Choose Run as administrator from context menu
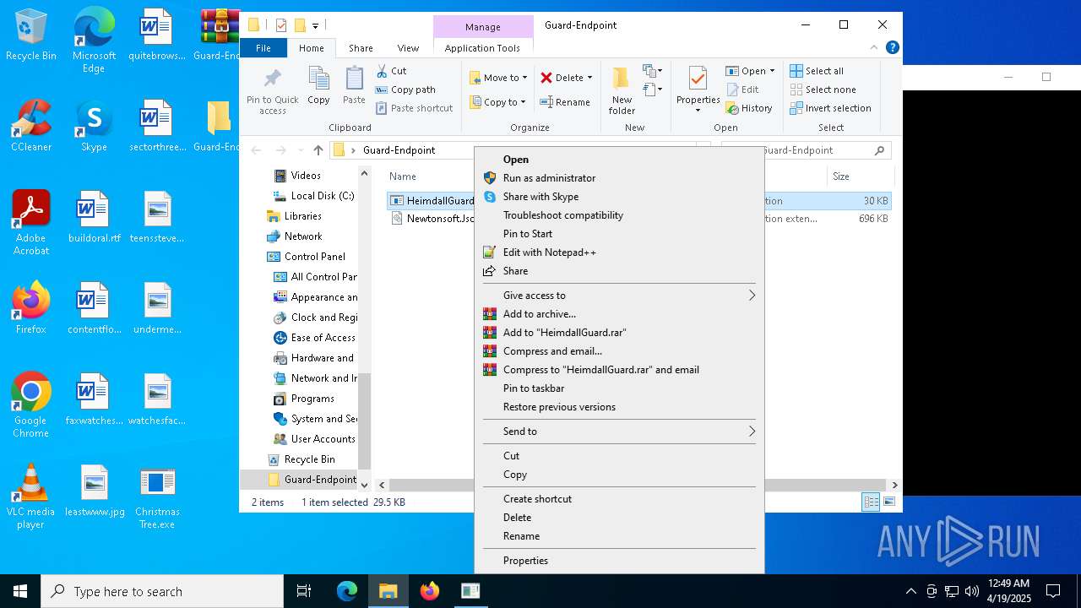Viewport: 1081px width, 608px height. pyautogui.click(x=620, y=178)
